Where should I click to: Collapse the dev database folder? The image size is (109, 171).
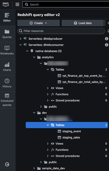coord(34,113)
